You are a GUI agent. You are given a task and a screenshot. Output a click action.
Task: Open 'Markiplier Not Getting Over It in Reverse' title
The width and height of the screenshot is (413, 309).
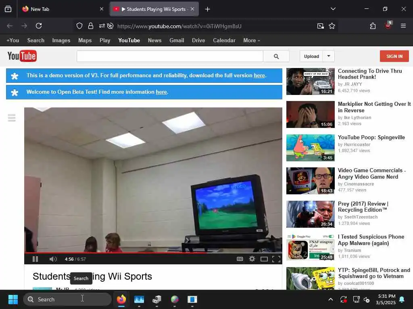coord(374,107)
